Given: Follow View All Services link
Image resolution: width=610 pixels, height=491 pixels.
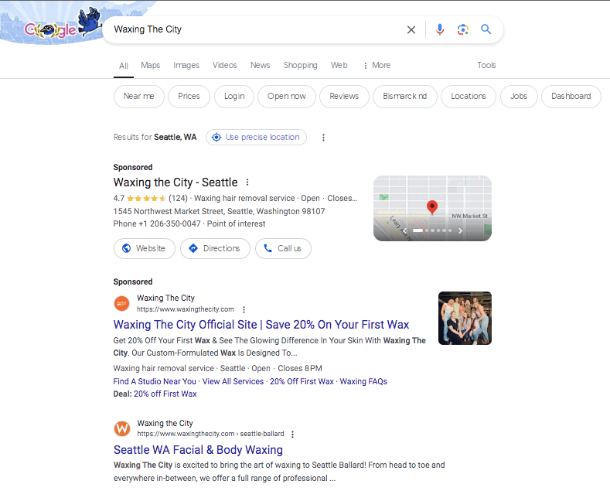Looking at the screenshot, I should (233, 382).
